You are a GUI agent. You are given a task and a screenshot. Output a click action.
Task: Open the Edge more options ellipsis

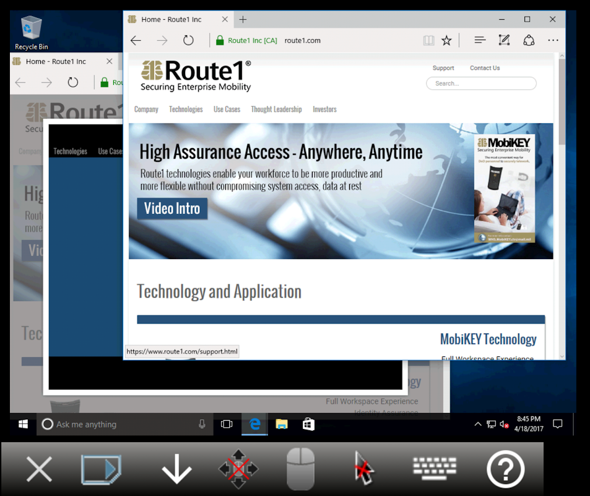pyautogui.click(x=553, y=40)
